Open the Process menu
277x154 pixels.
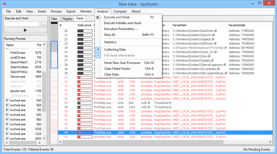click(x=56, y=11)
